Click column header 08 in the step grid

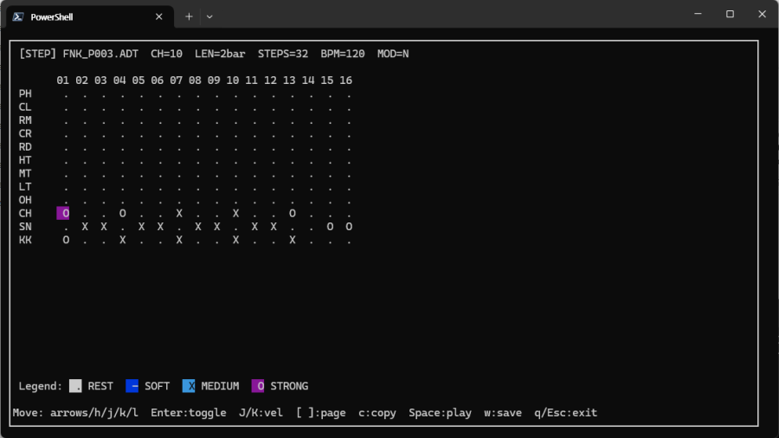(x=195, y=81)
